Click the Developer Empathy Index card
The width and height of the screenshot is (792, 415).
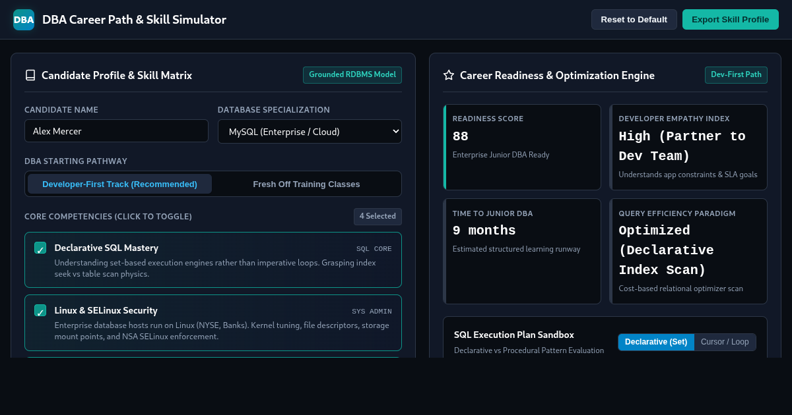click(x=688, y=147)
